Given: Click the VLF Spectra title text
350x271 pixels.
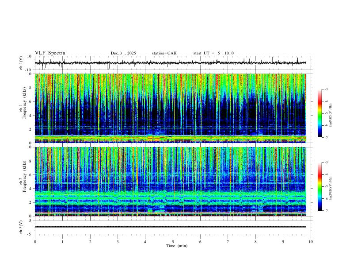Looking at the screenshot, I should 50,53.
